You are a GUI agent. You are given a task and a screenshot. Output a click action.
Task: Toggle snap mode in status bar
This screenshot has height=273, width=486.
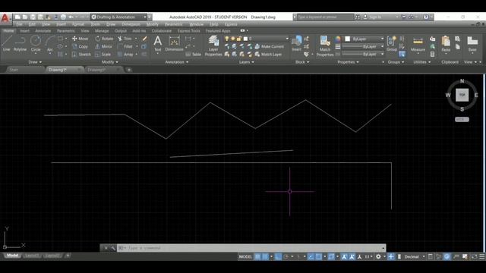click(x=265, y=256)
